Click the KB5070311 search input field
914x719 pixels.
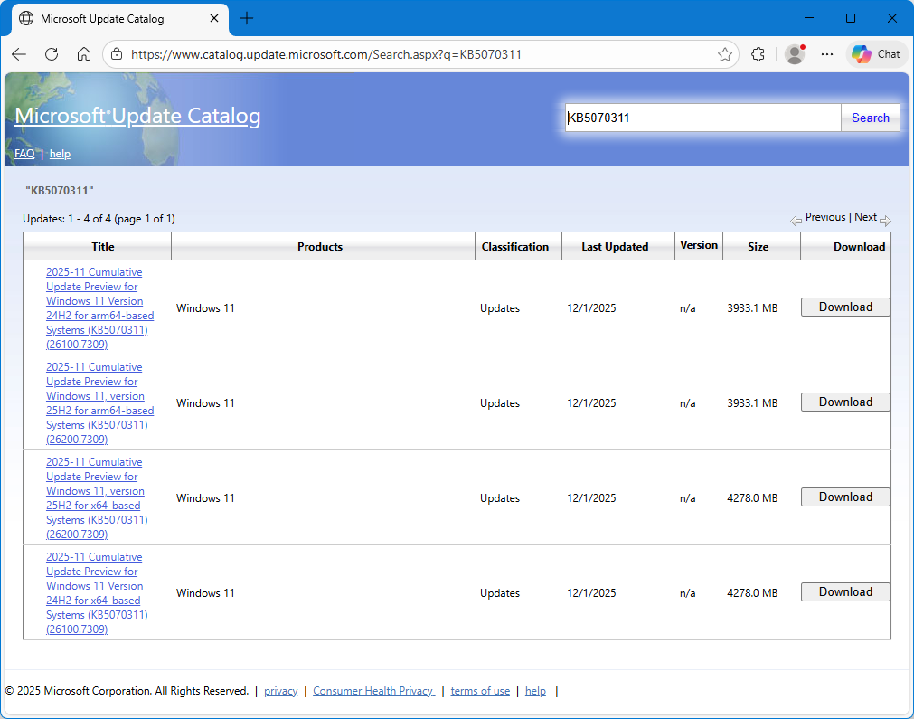coord(702,118)
